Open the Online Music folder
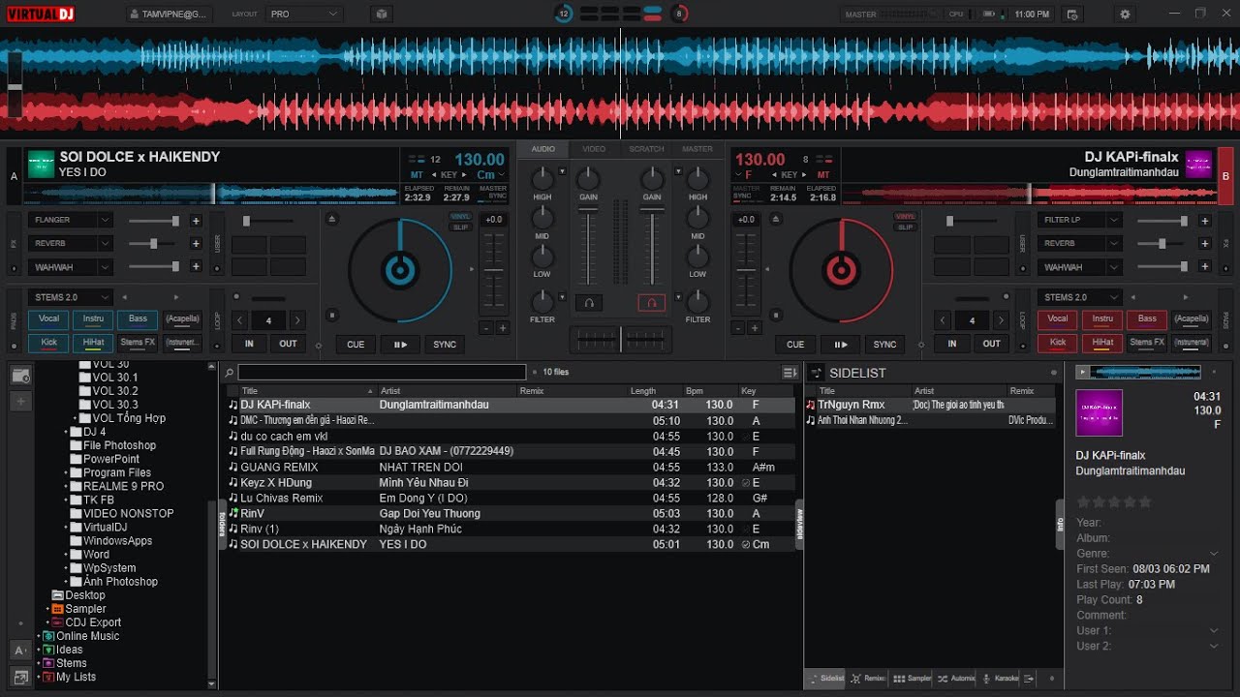 pos(87,636)
